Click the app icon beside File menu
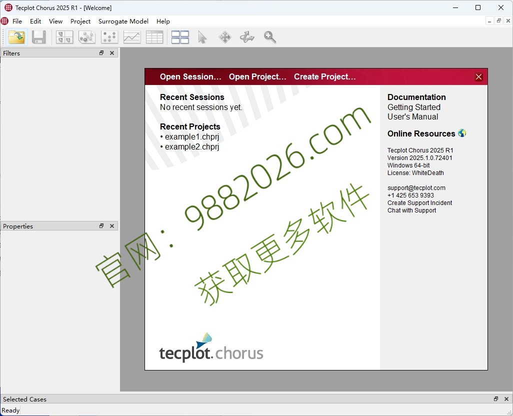This screenshot has height=416, width=513. coord(4,21)
